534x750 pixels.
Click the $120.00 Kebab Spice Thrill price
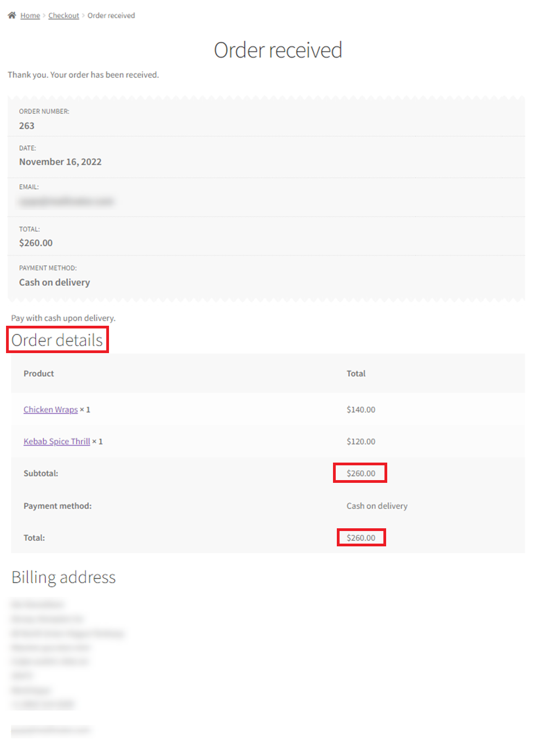tap(361, 441)
